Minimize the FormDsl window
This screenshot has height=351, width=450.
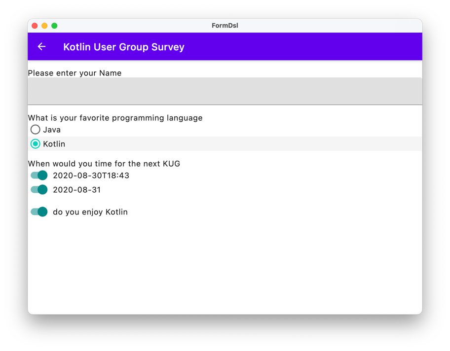(x=44, y=26)
